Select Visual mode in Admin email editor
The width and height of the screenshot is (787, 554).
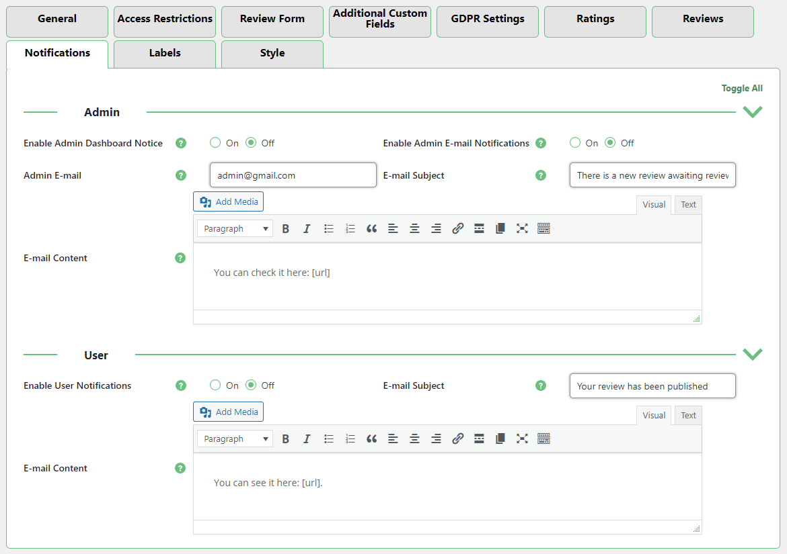point(654,205)
